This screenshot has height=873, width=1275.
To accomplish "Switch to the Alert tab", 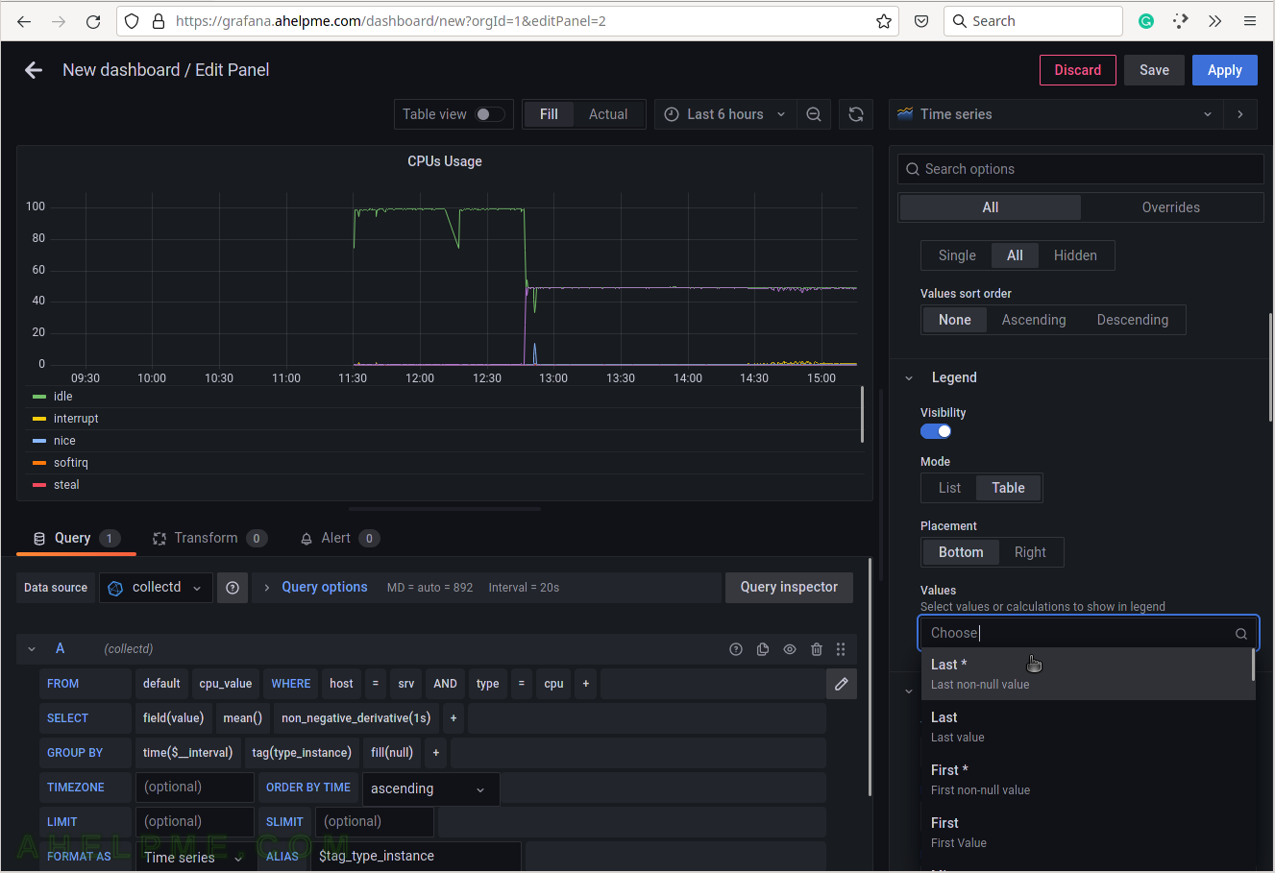I will click(339, 539).
